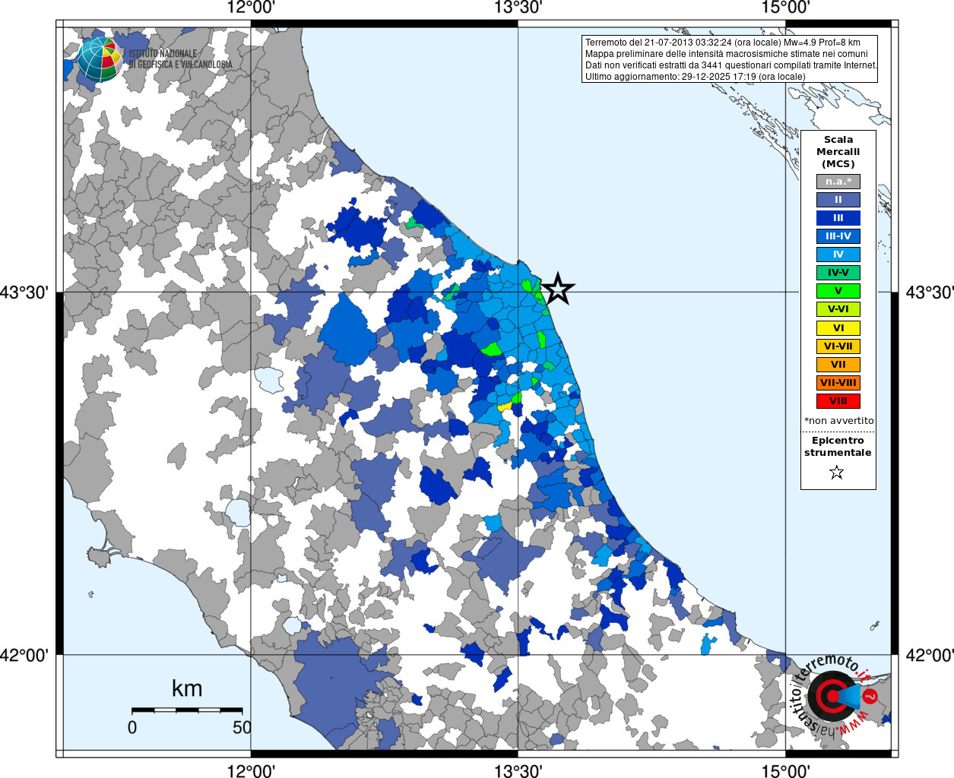Select the intensity VI yellow swatch

click(838, 328)
